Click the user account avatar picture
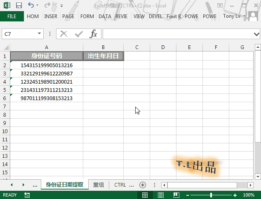The image size is (261, 199). point(253,16)
